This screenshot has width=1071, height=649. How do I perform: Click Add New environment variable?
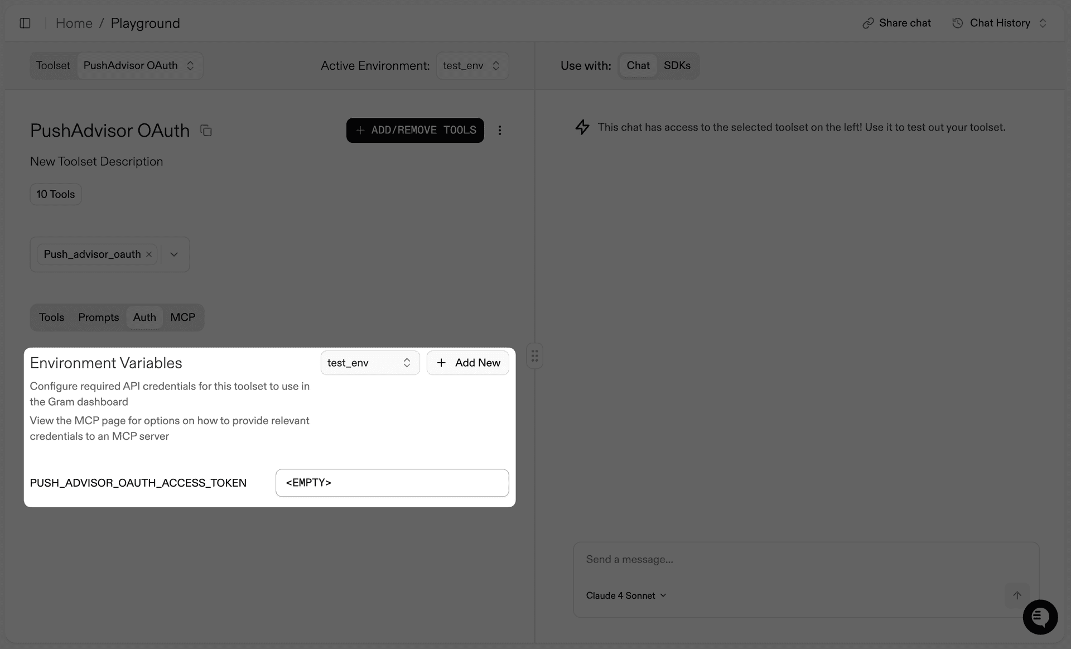coord(468,363)
